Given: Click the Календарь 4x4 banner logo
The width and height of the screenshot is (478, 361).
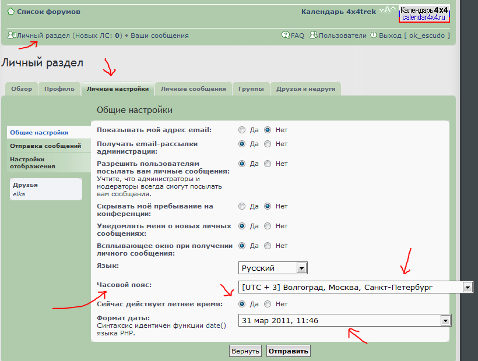Looking at the screenshot, I should tap(424, 14).
